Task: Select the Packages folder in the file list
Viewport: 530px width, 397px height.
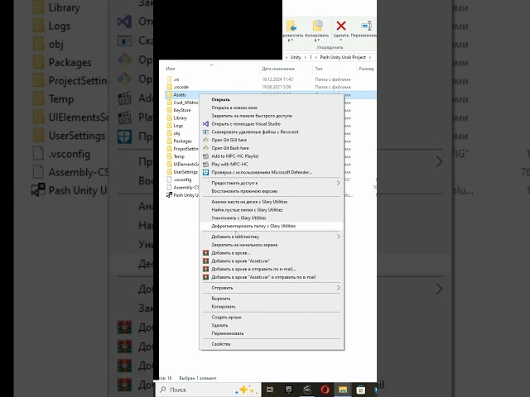Action: (x=180, y=141)
